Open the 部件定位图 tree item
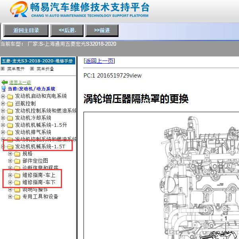This screenshot has height=239, width=239. click(x=35, y=161)
